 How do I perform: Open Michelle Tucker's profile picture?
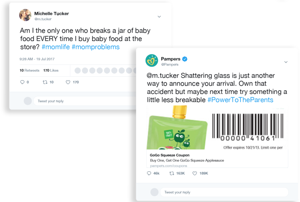pos(25,15)
